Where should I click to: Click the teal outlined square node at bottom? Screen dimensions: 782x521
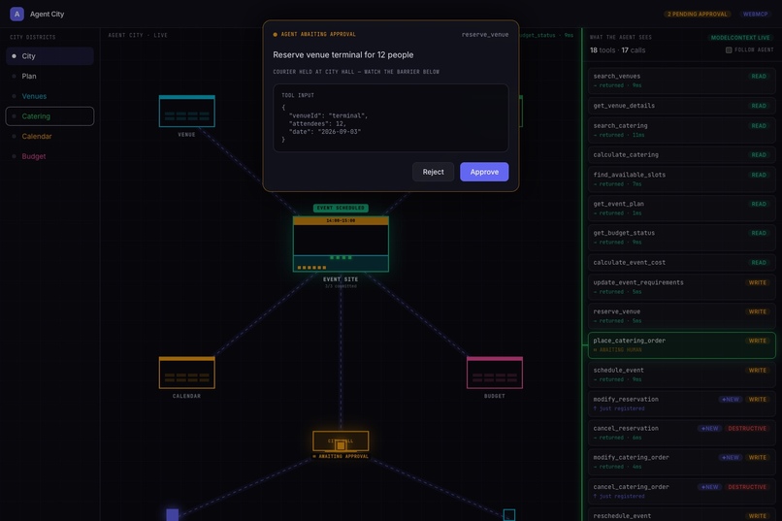pos(509,514)
